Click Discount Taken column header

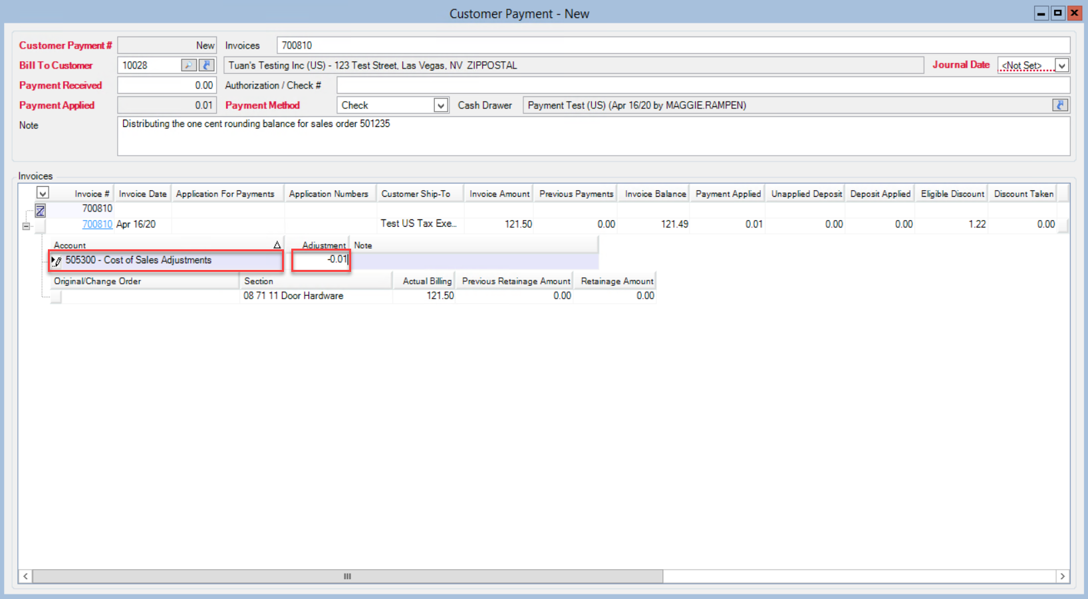(x=1023, y=193)
